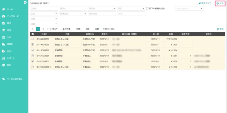The height and width of the screenshot is (113, 227).
Task: Uncheck the row ID5197545232 checkbox
Action: [32, 50]
